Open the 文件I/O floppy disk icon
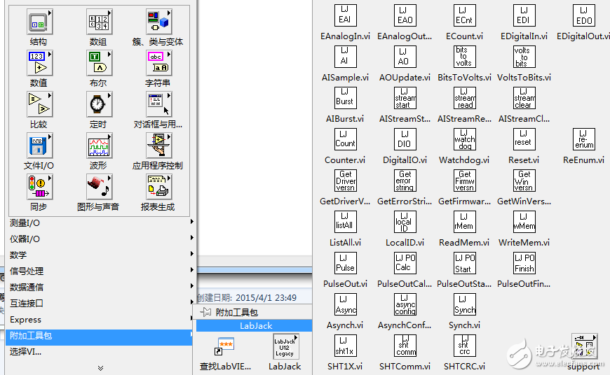The width and height of the screenshot is (610, 375). (39, 146)
